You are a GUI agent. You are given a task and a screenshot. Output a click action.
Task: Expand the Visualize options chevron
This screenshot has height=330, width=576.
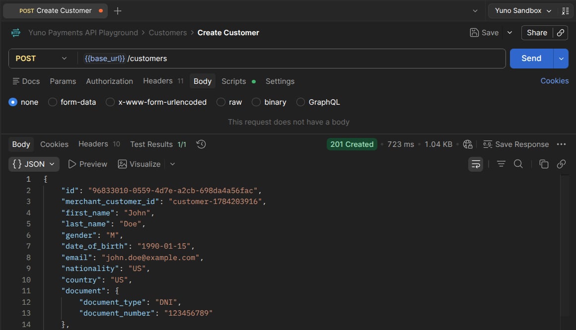click(172, 164)
